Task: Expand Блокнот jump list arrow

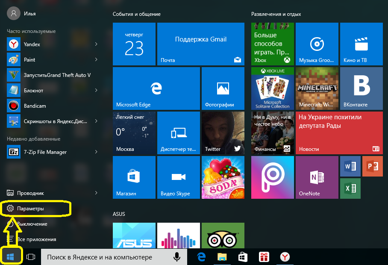Action: coord(96,90)
